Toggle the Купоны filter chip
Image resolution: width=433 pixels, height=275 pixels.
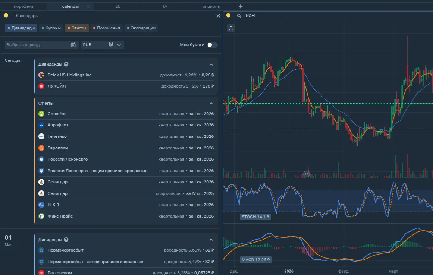click(51, 28)
